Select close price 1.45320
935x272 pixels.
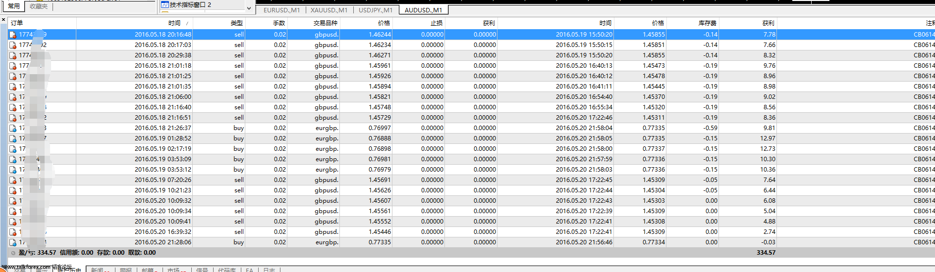[654, 107]
